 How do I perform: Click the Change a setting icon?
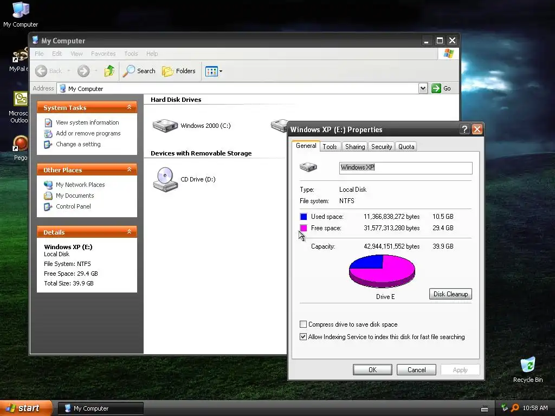(x=48, y=144)
